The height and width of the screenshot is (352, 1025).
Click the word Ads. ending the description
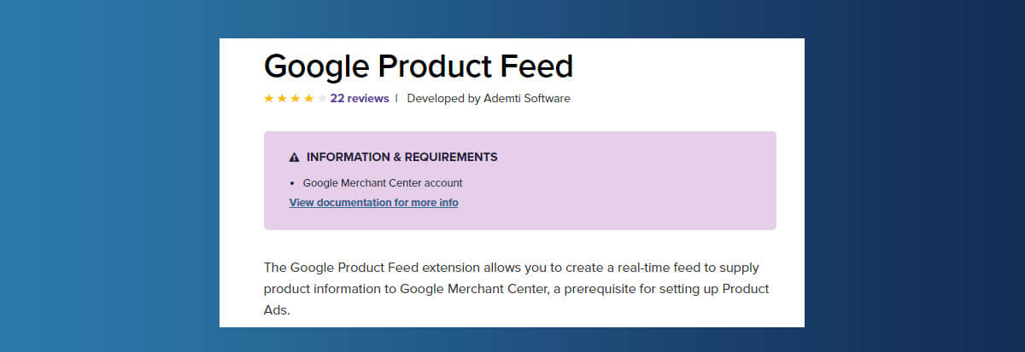278,310
